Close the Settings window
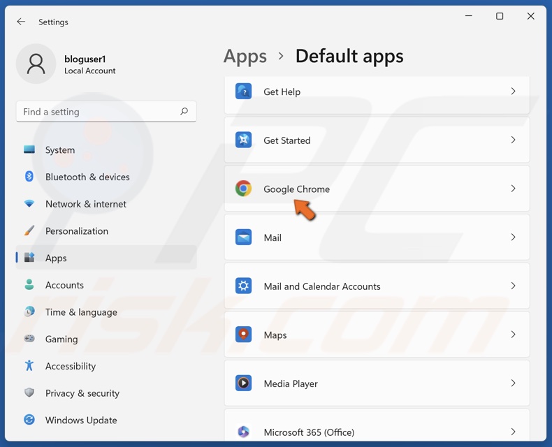Image resolution: width=552 pixels, height=447 pixels. pyautogui.click(x=530, y=16)
